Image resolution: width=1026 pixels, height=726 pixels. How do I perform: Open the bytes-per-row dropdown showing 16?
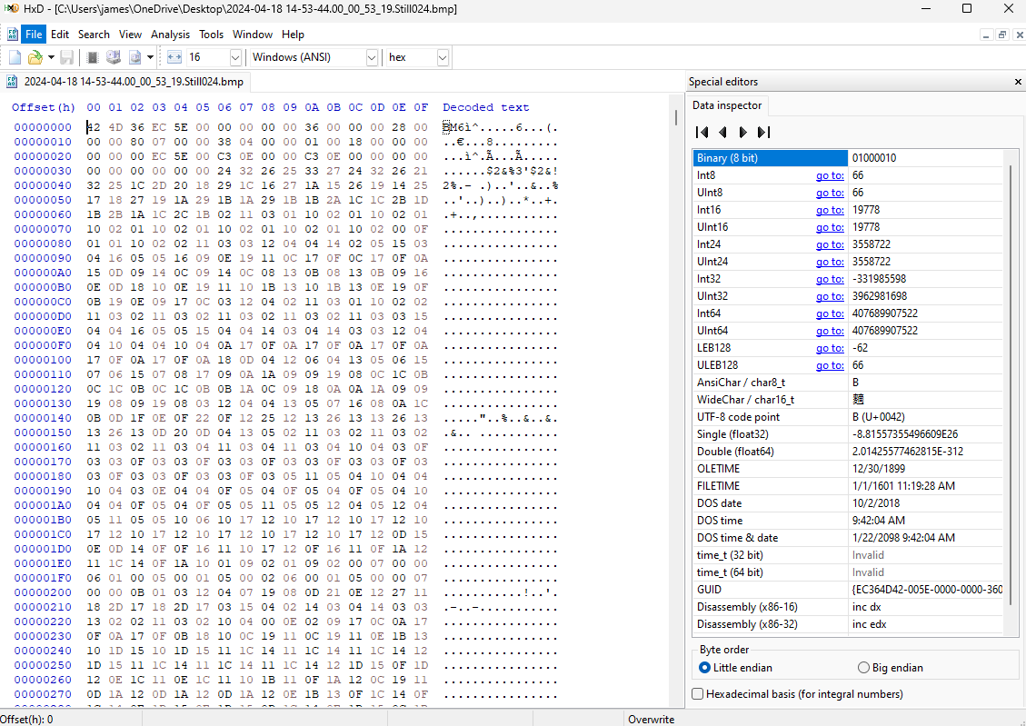click(235, 57)
